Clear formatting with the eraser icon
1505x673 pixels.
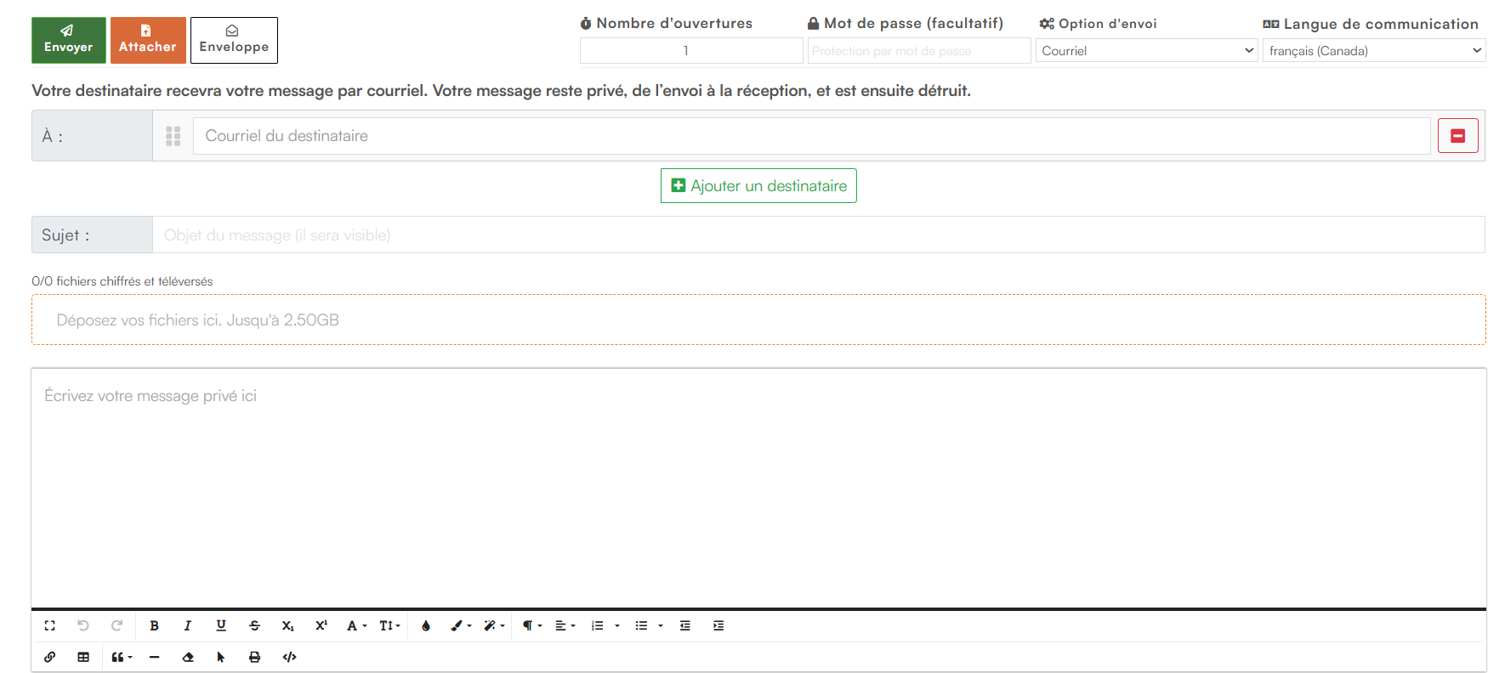[x=188, y=657]
